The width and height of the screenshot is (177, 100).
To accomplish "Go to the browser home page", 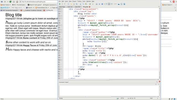I will 17,2.
